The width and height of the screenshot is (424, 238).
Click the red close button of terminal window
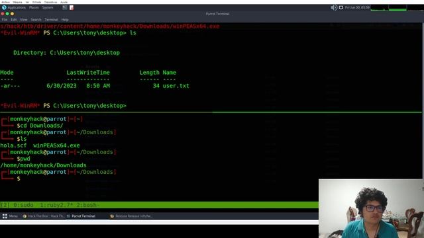[3, 14]
